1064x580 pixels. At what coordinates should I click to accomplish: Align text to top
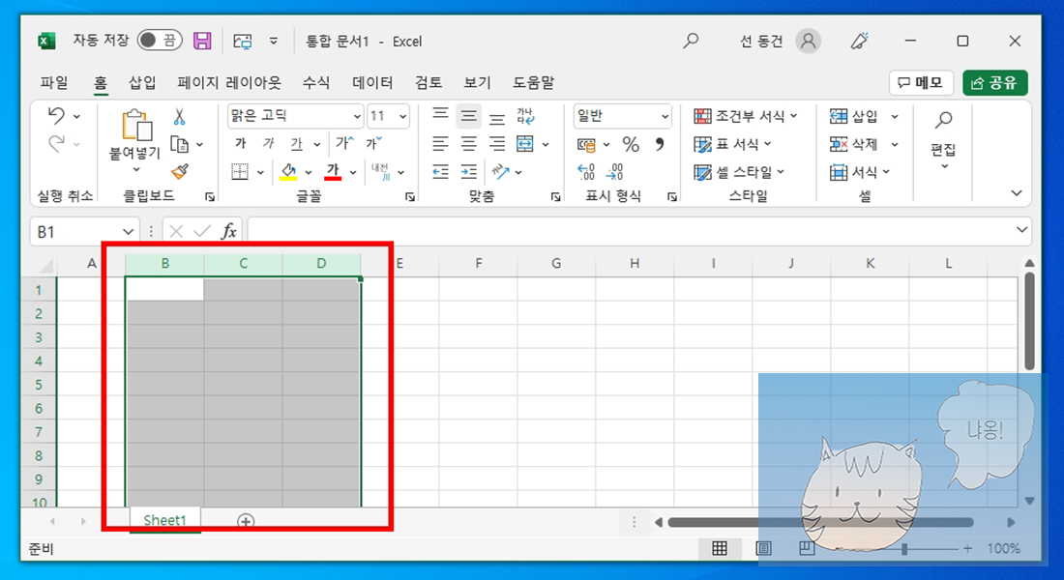coord(440,115)
